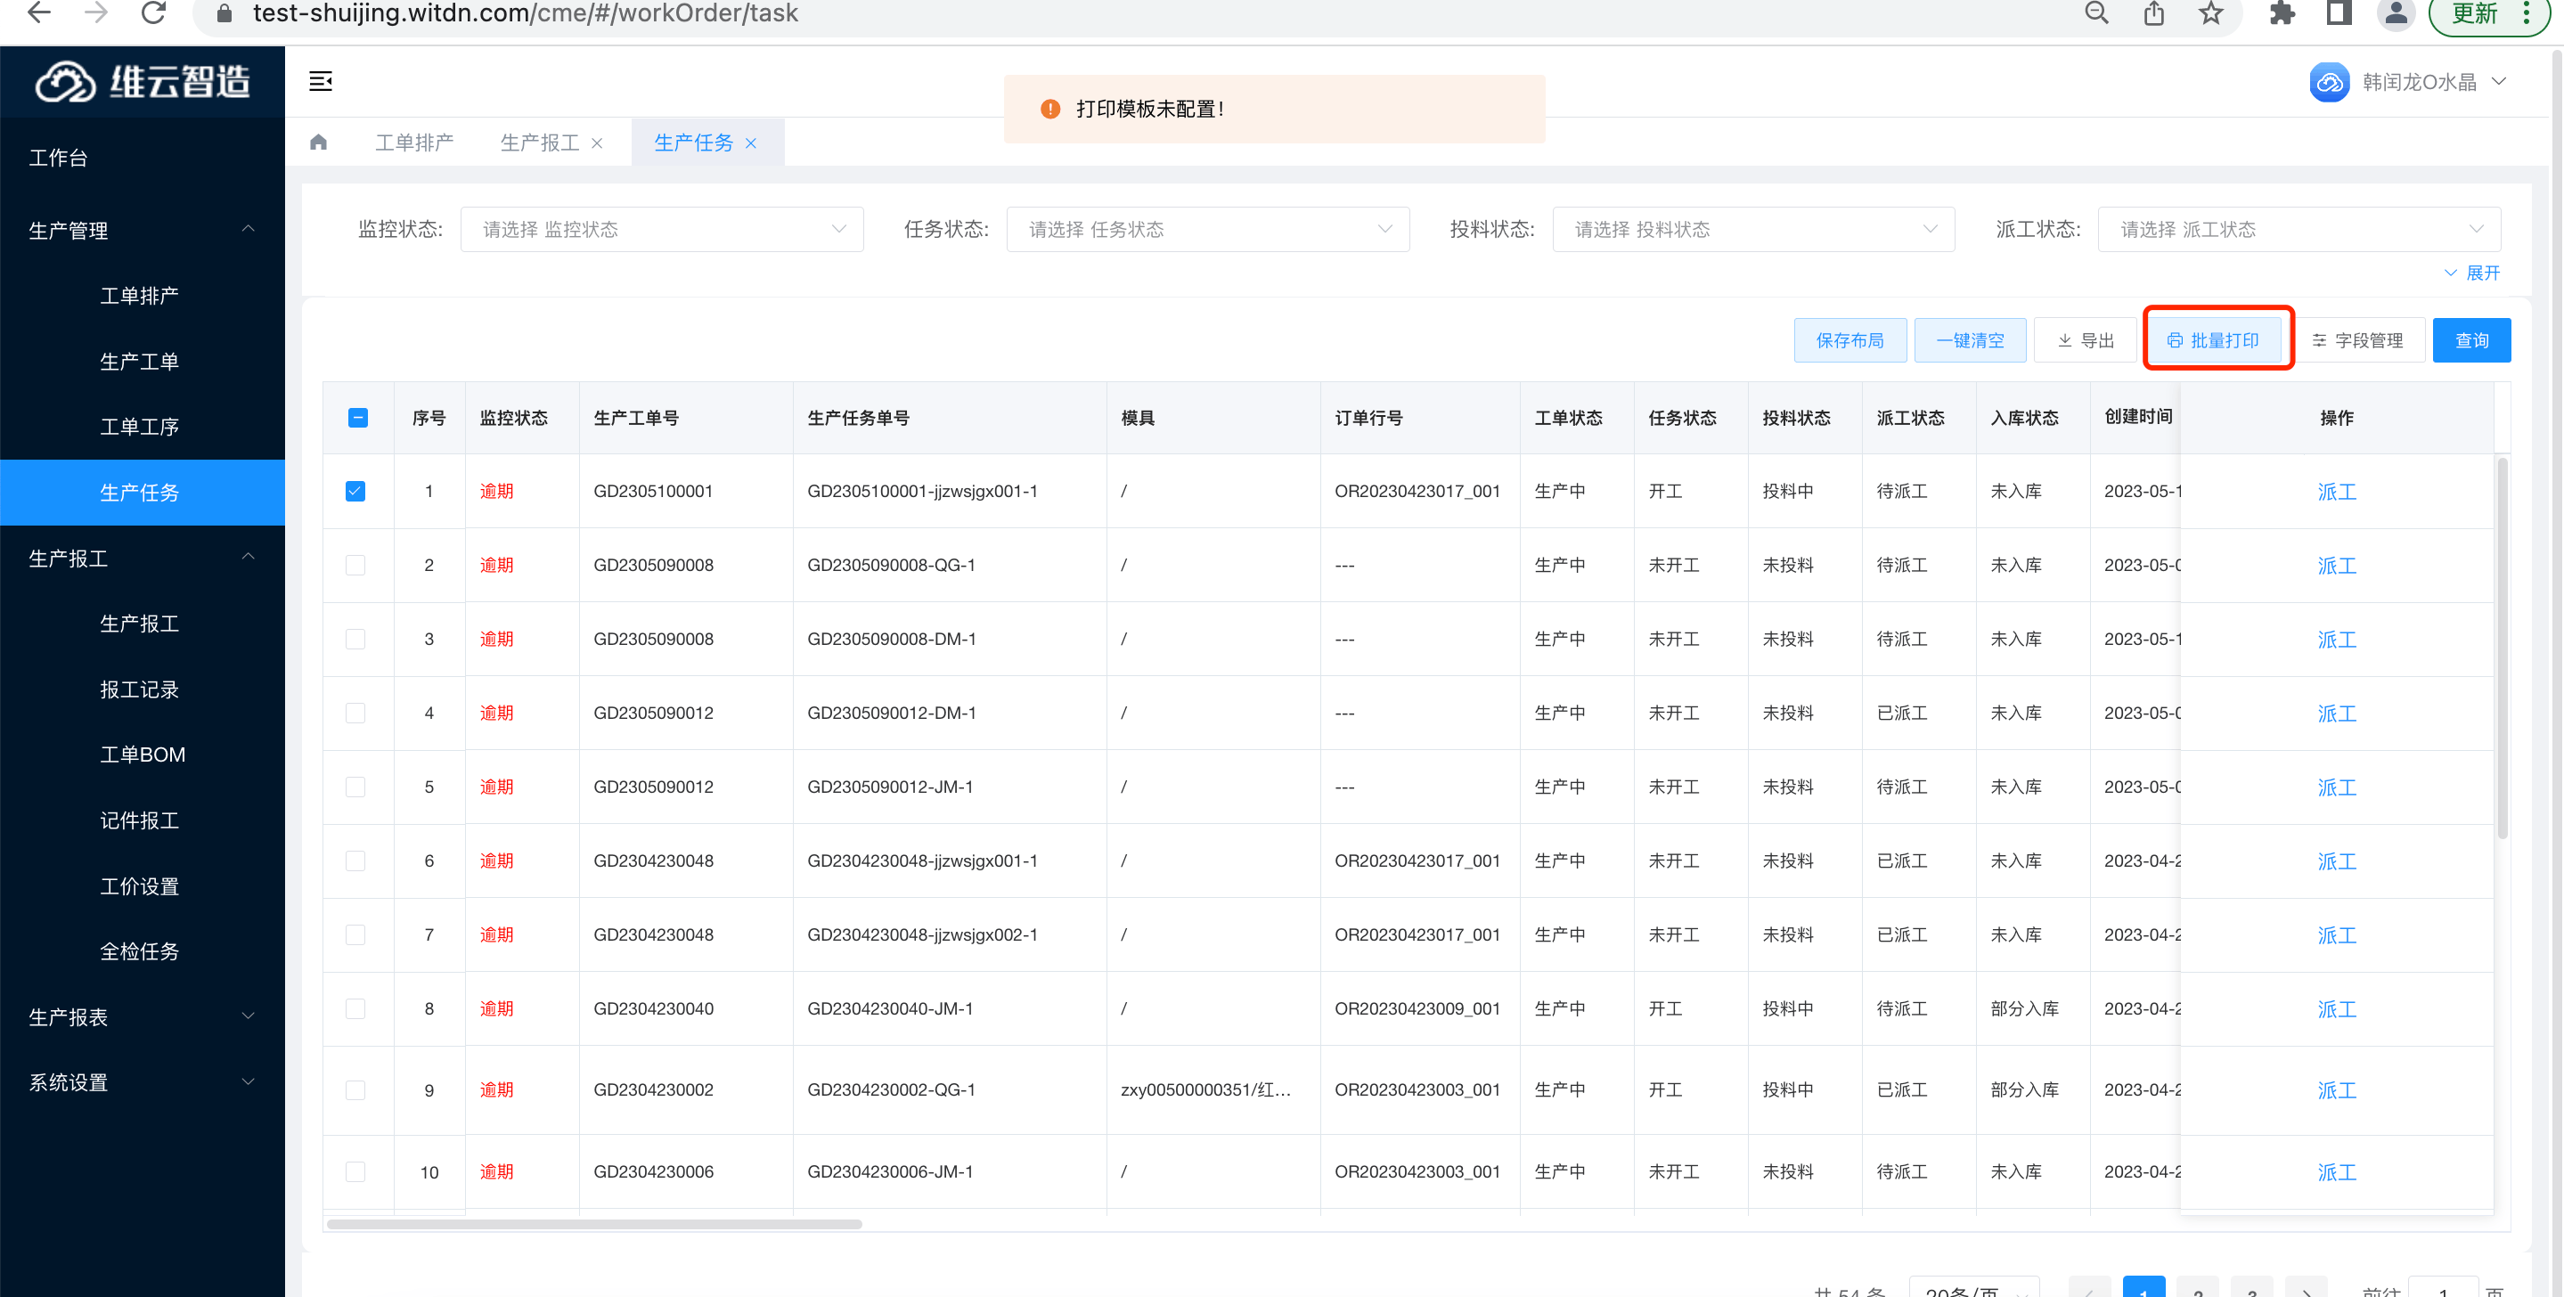Open 投料状态 filter dropdown
This screenshot has height=1297, width=2564.
tap(1752, 229)
